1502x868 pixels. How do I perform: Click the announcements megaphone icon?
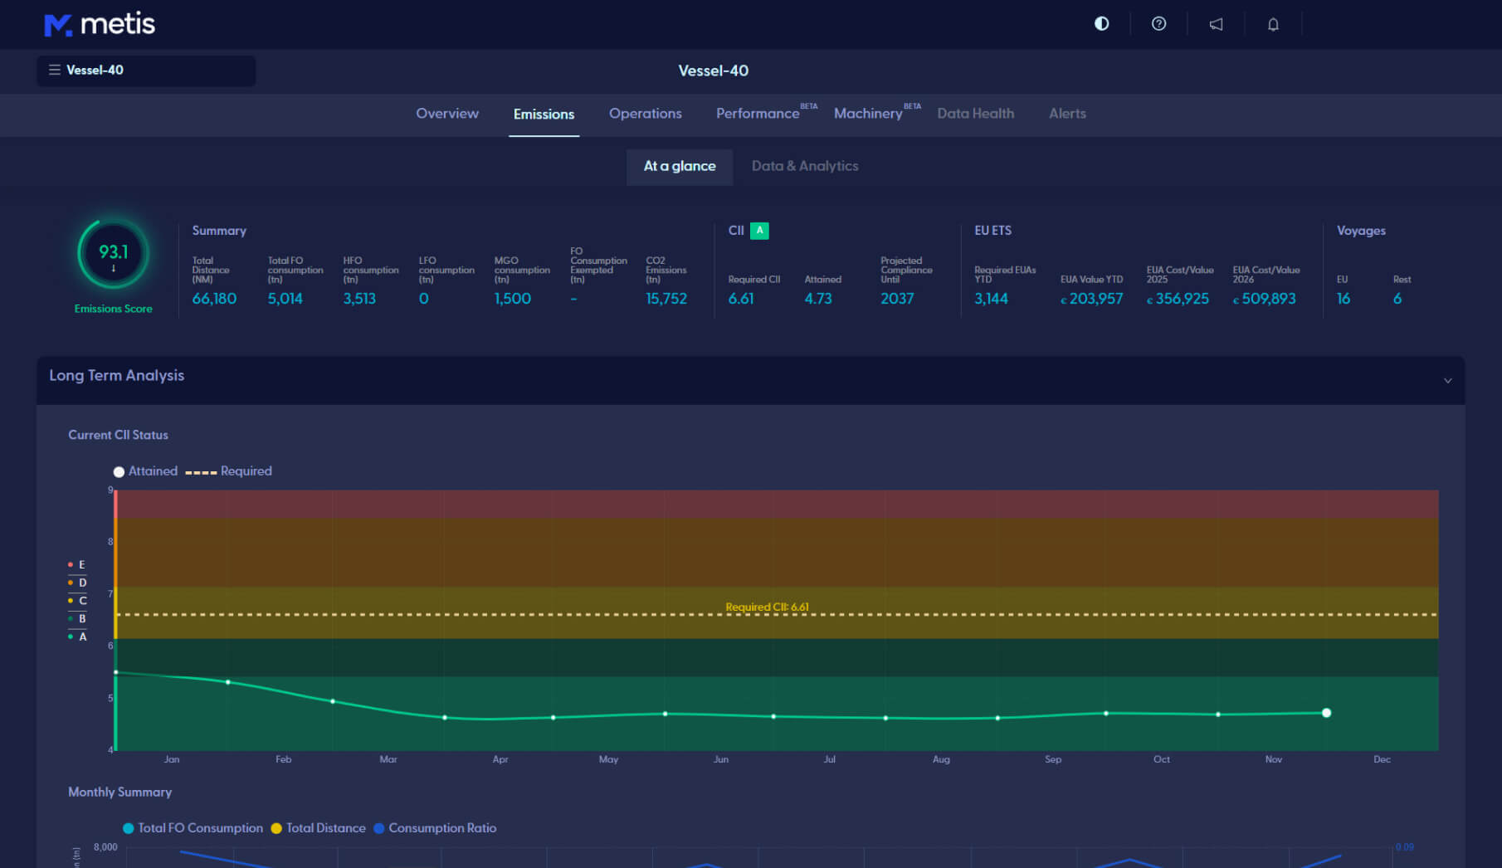pyautogui.click(x=1216, y=24)
